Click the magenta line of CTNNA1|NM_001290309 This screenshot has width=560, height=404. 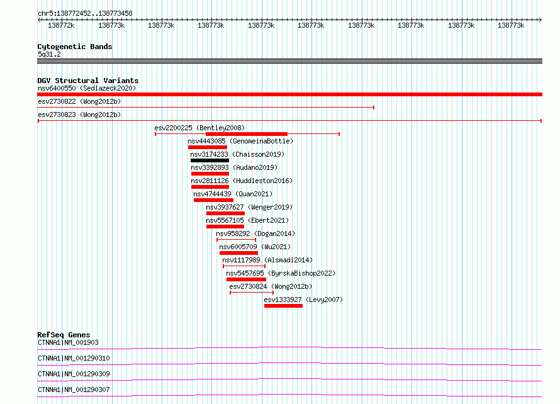[289, 379]
